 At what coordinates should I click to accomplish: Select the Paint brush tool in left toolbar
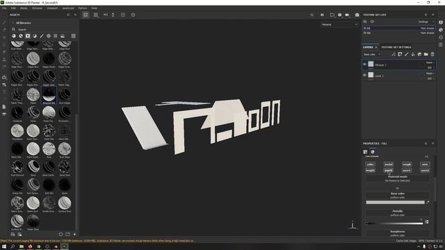[4, 22]
